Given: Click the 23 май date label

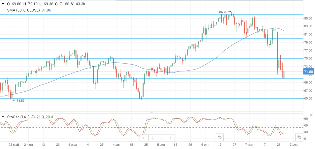Looking at the screenshot, I should [x=14, y=144].
